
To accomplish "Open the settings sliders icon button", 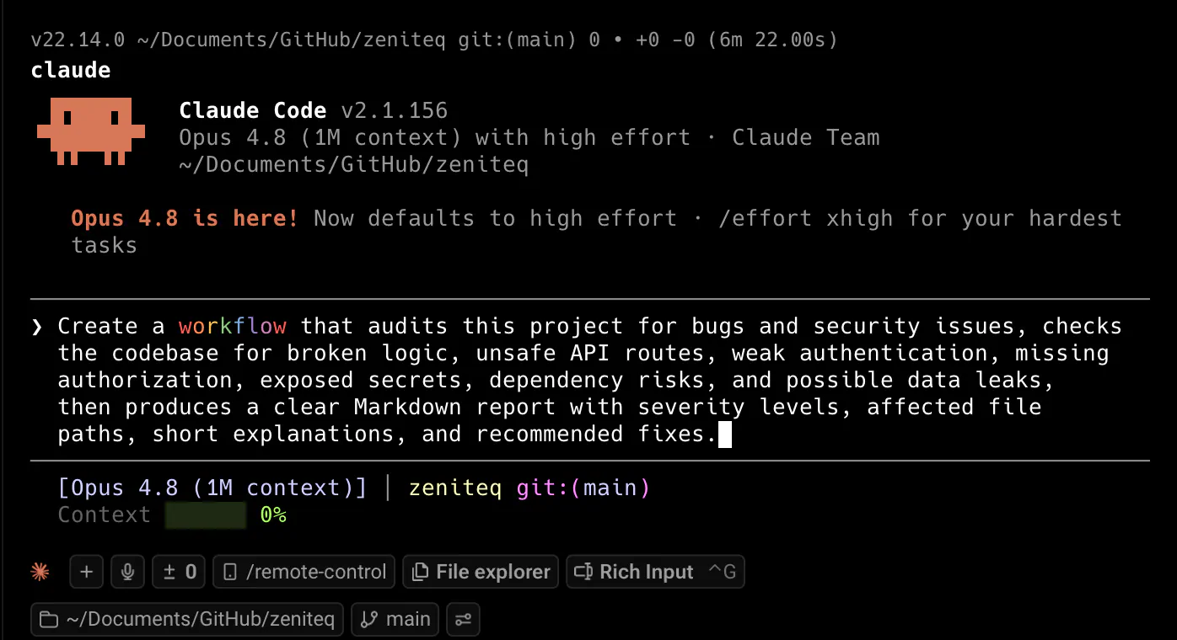I will click(463, 619).
